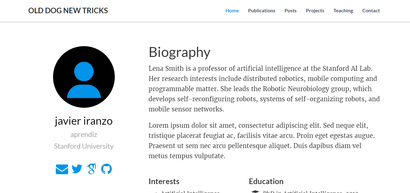Click the circular profile avatar image
Image resolution: width=410 pixels, height=193 pixels.
coord(84,77)
